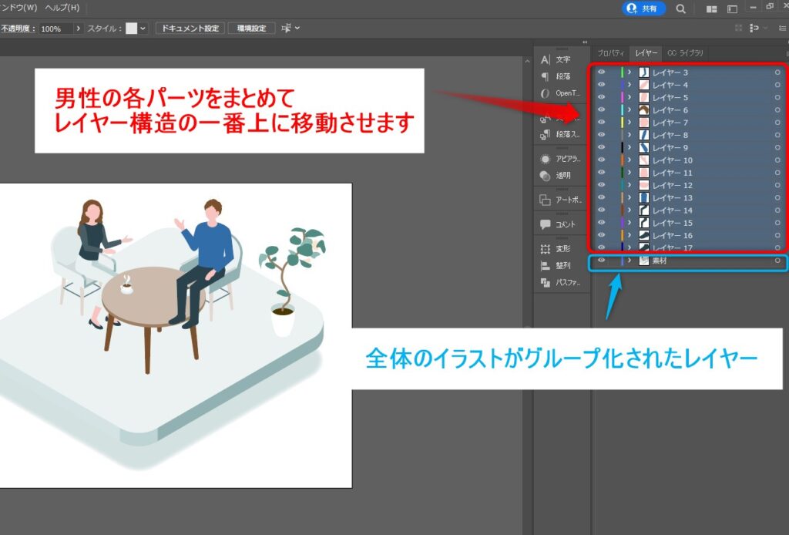This screenshot has width=789, height=535.
Task: Hide レイヤー 3 using its eye icon
Action: pyautogui.click(x=602, y=72)
